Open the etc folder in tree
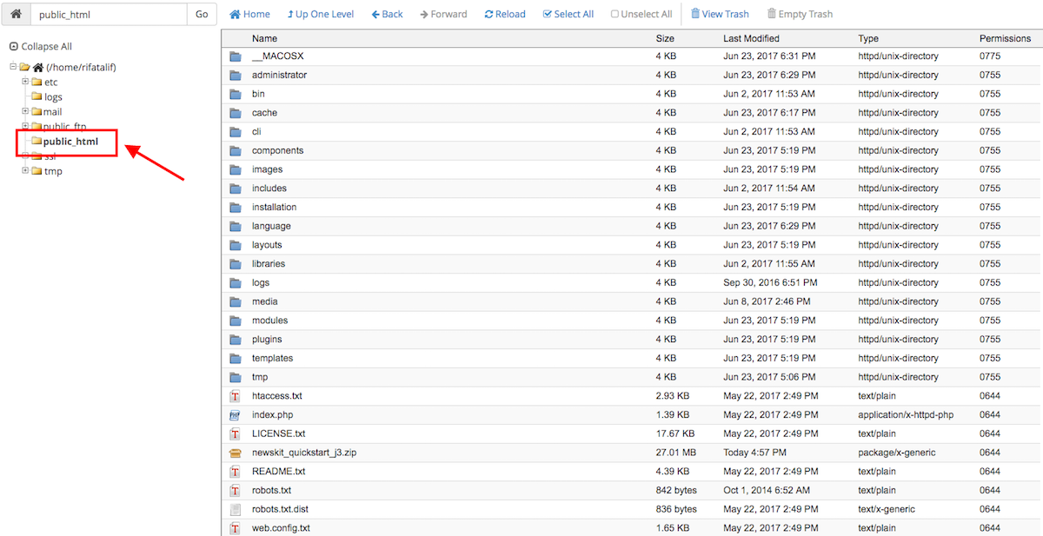 click(x=50, y=83)
